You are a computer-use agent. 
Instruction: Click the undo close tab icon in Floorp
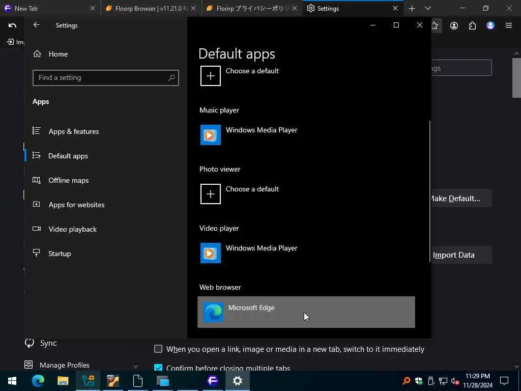12,25
